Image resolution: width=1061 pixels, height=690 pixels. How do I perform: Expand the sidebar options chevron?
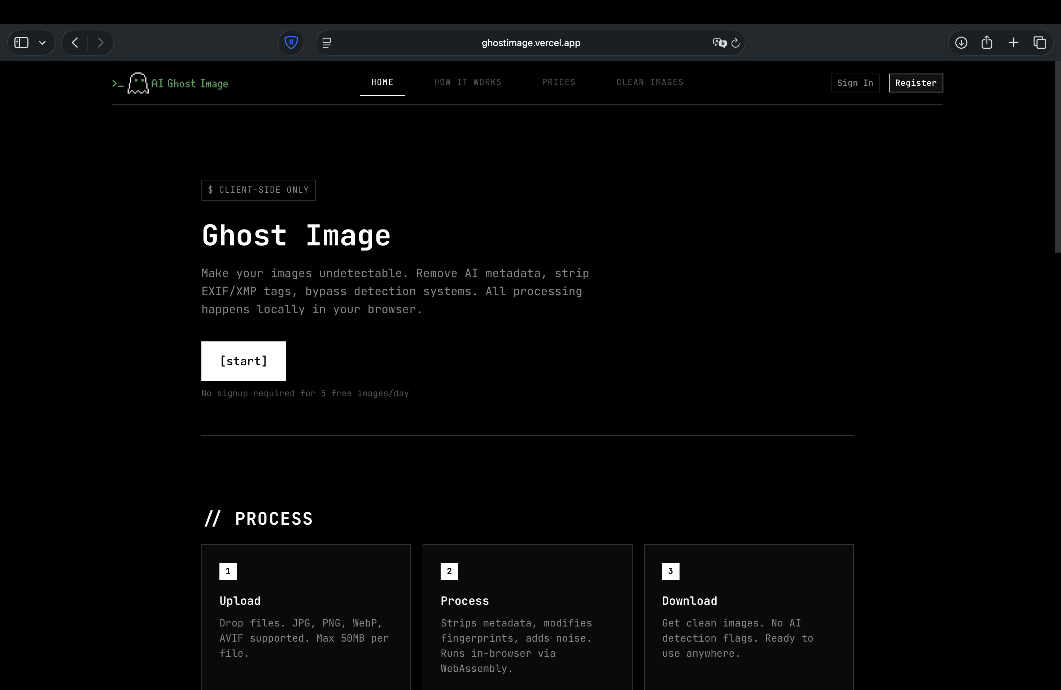[42, 42]
